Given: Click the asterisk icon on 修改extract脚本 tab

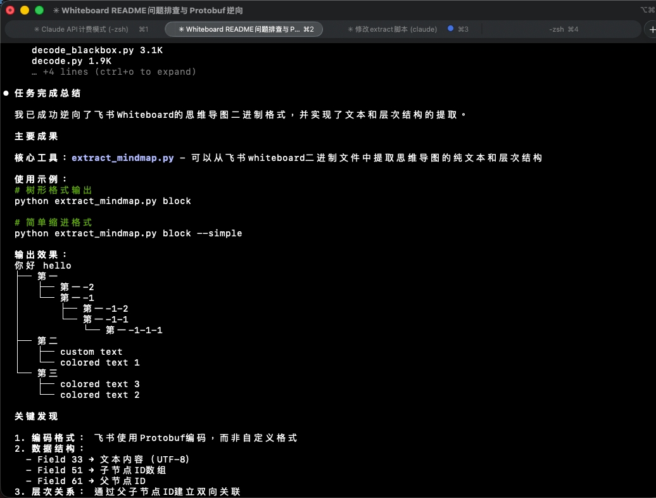Looking at the screenshot, I should coord(350,29).
